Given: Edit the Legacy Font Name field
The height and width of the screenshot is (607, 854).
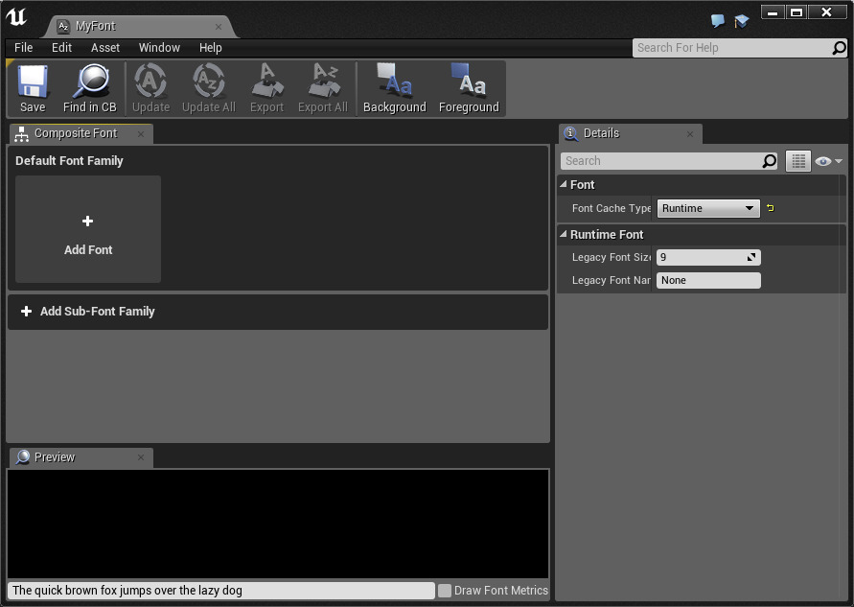Looking at the screenshot, I should point(708,280).
